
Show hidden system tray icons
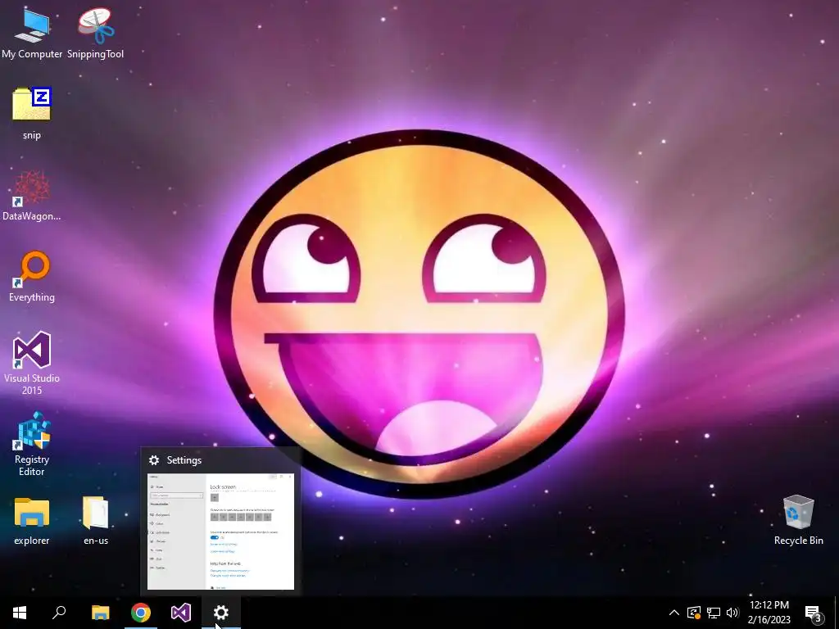coord(674,613)
